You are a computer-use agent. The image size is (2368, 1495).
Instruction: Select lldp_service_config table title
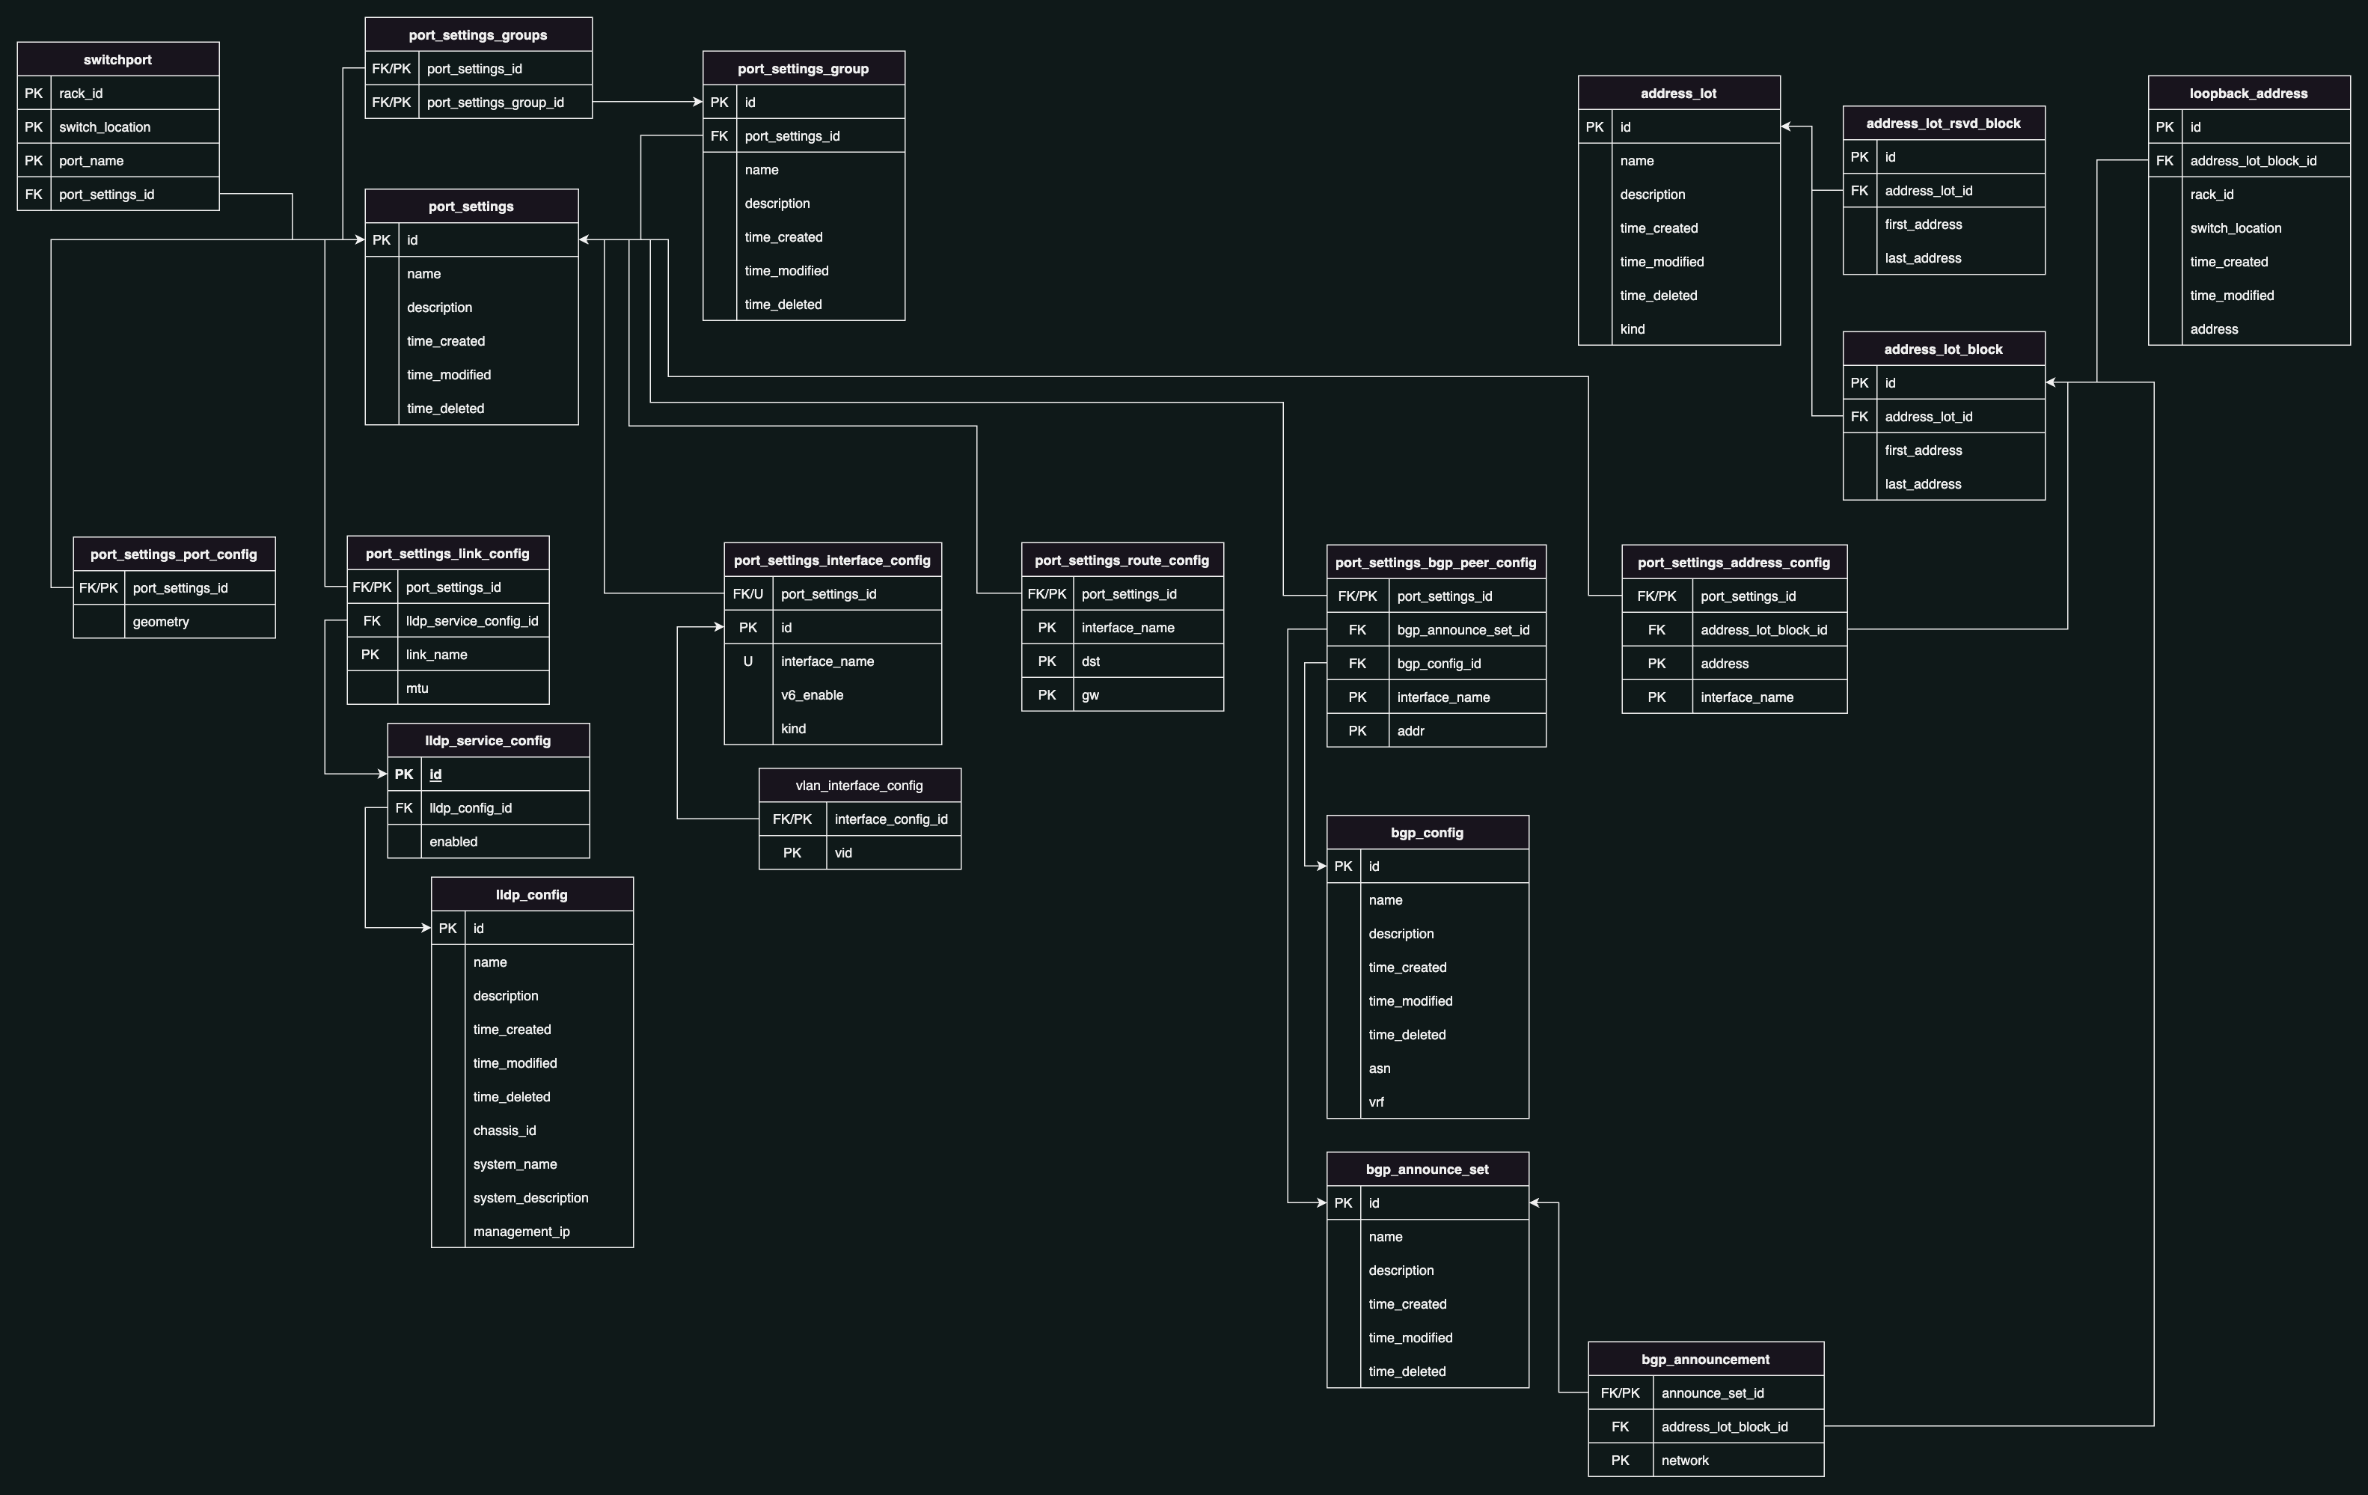point(488,741)
